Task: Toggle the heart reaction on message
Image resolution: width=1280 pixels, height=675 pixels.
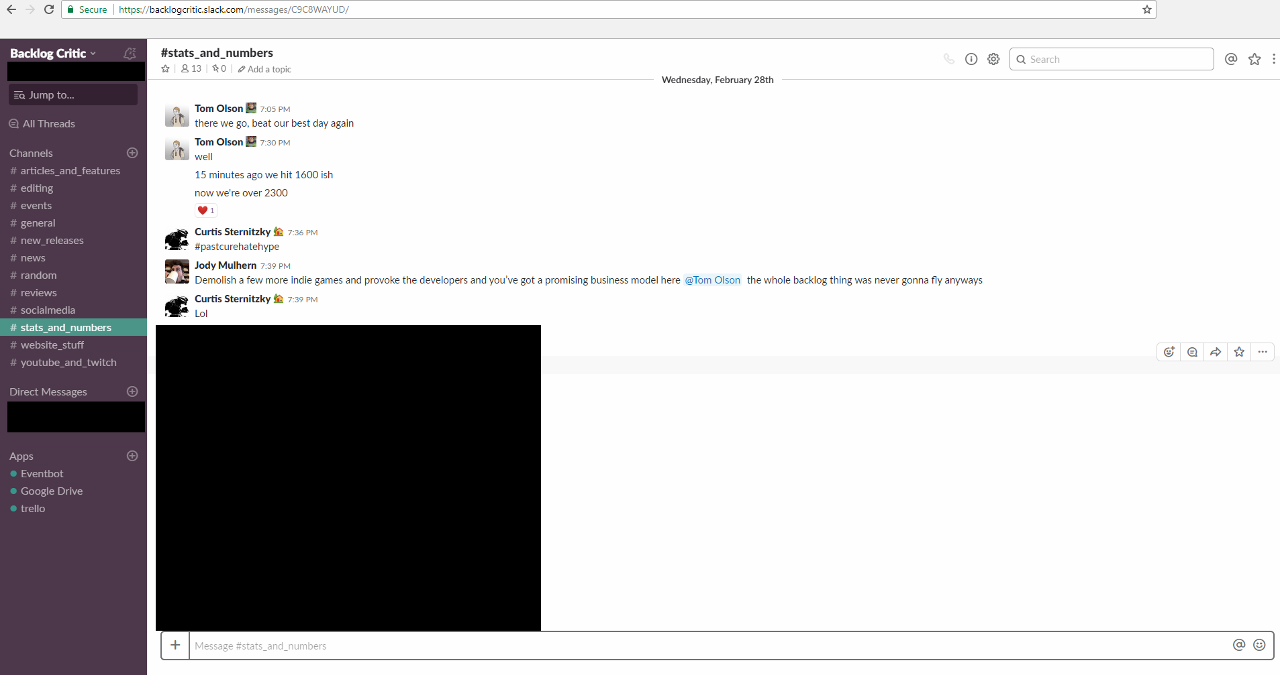Action: click(206, 210)
